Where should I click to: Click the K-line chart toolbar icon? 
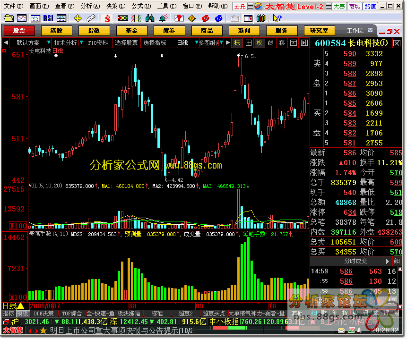point(35,18)
